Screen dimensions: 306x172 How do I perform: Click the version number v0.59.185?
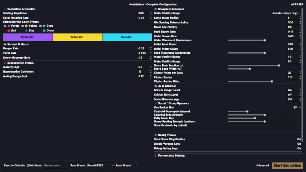297,4
